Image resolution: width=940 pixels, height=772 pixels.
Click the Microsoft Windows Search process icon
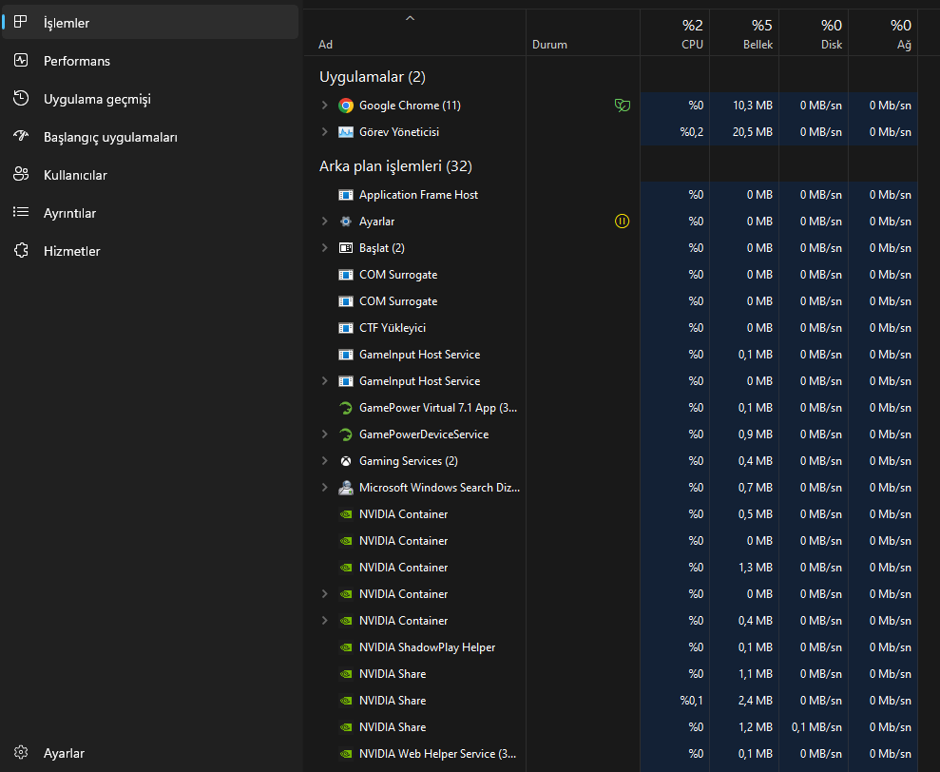346,488
